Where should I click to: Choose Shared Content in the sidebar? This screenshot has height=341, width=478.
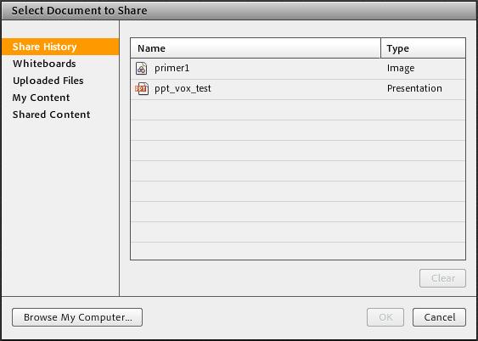52,115
